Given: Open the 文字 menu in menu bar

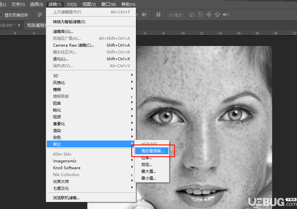Looking at the screenshot, I should tap(18, 4).
